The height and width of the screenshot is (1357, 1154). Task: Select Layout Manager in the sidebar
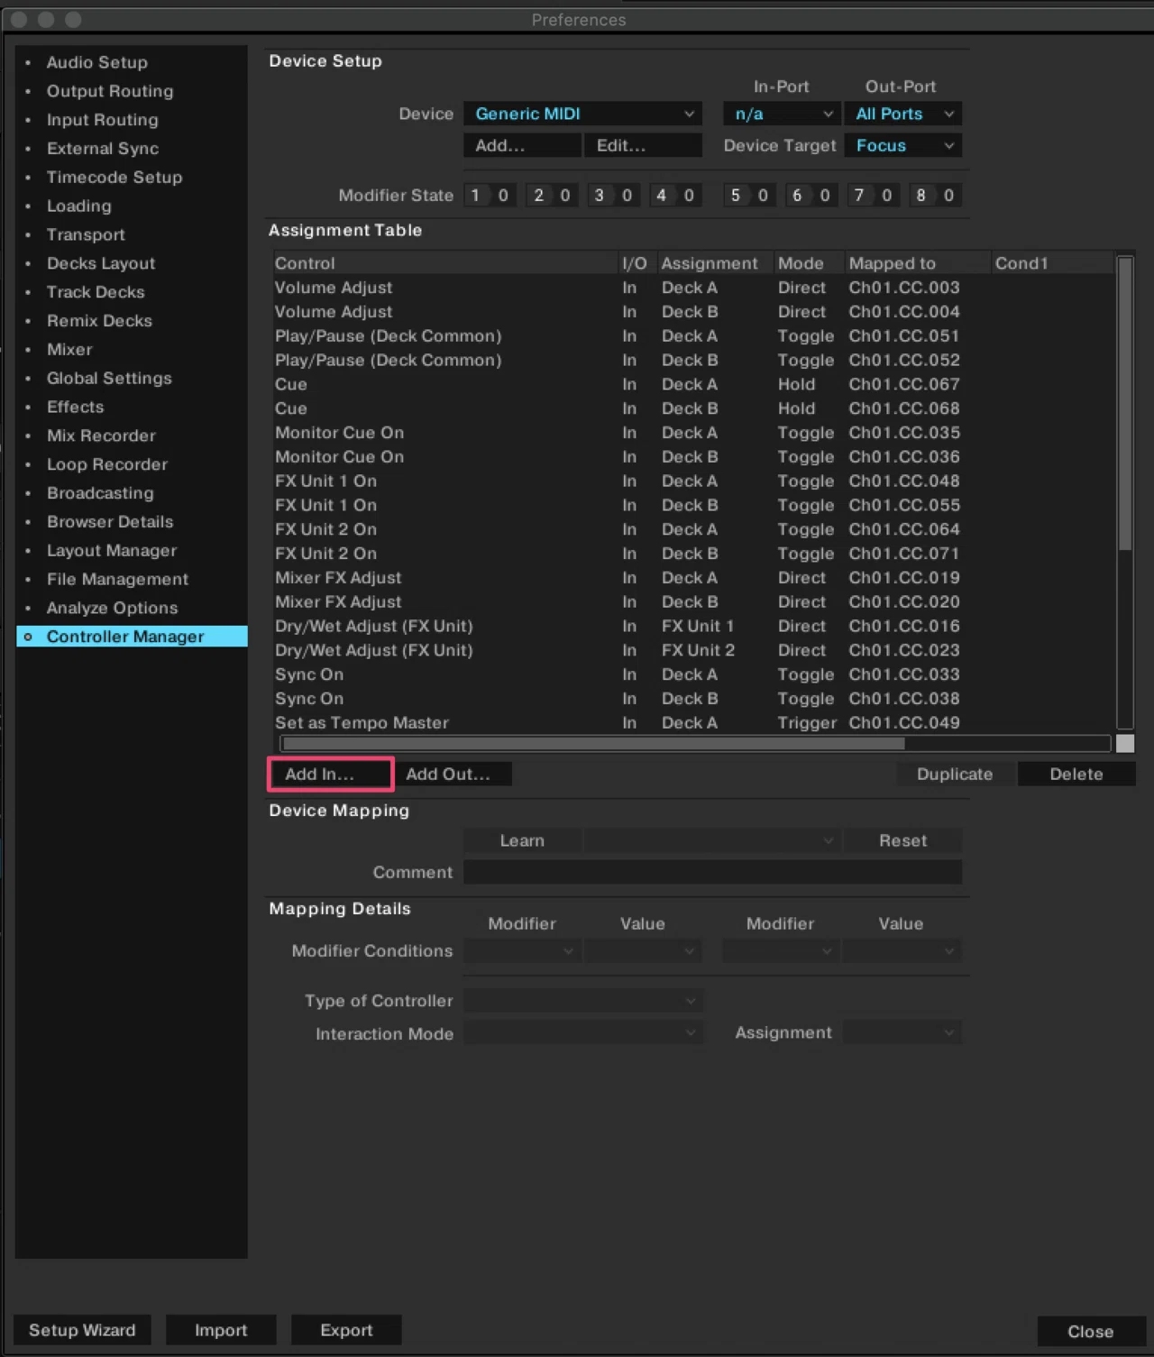click(112, 551)
